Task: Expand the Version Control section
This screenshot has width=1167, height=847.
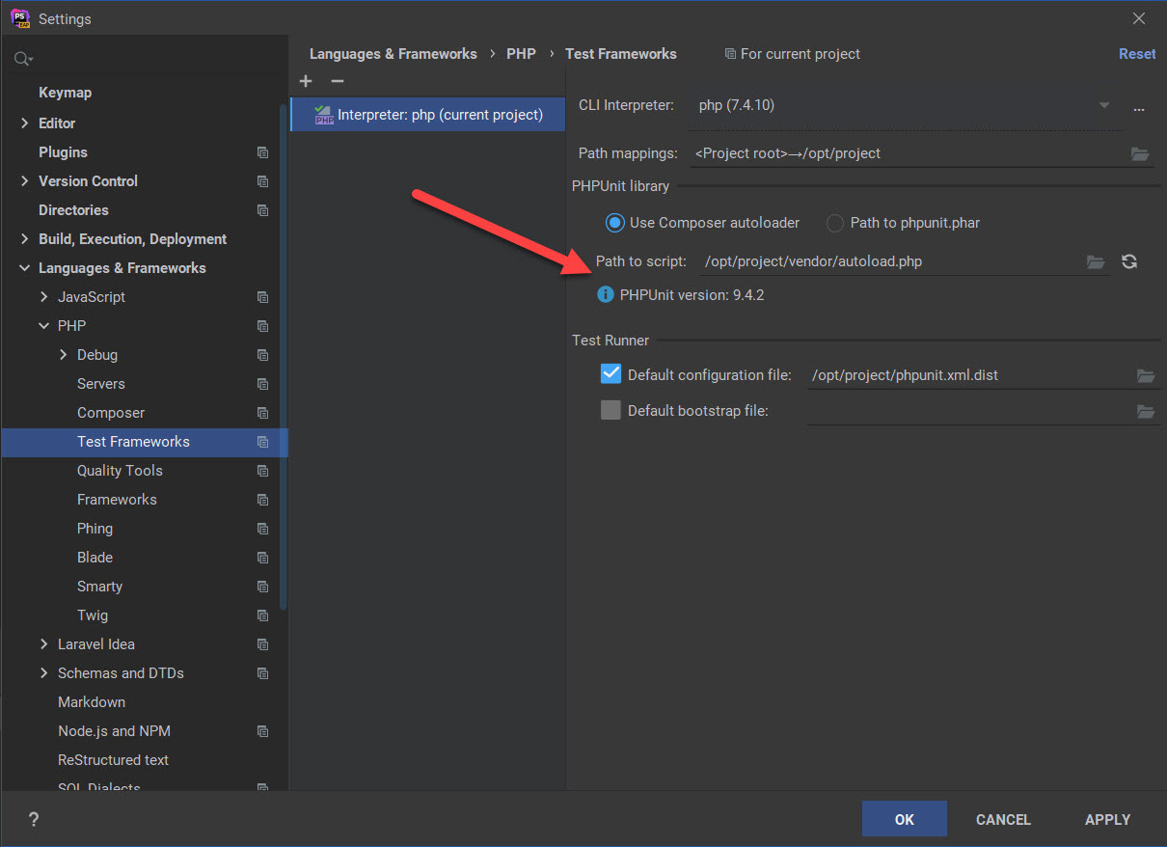Action: 24,181
